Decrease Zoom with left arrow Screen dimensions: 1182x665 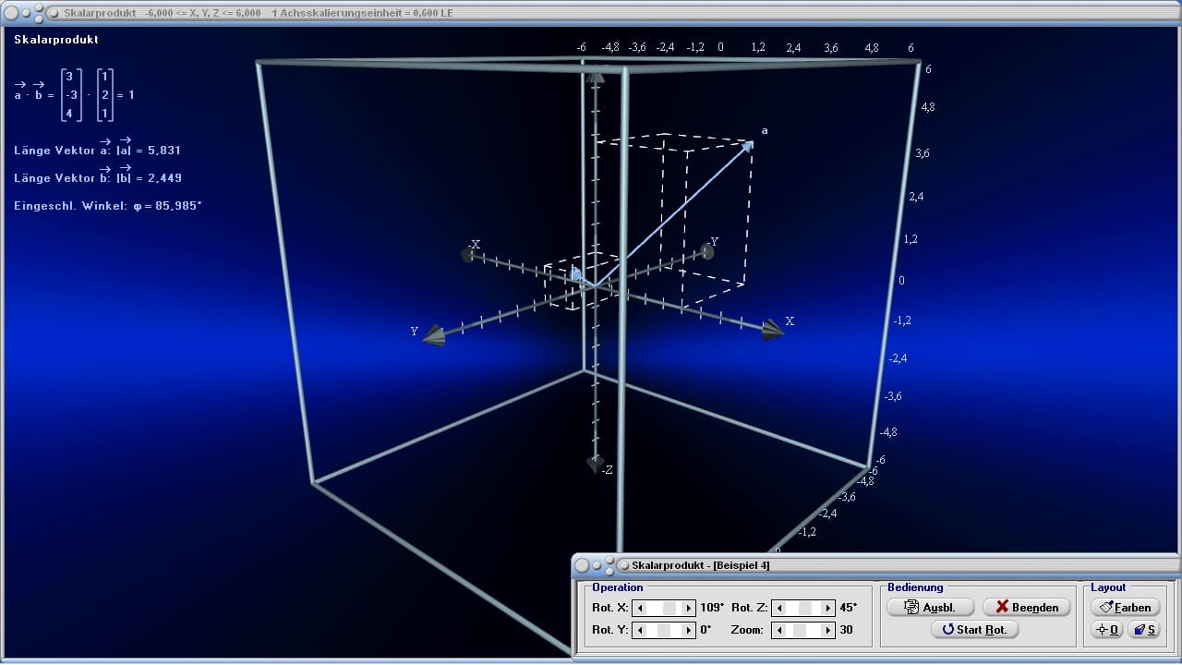[x=778, y=630]
